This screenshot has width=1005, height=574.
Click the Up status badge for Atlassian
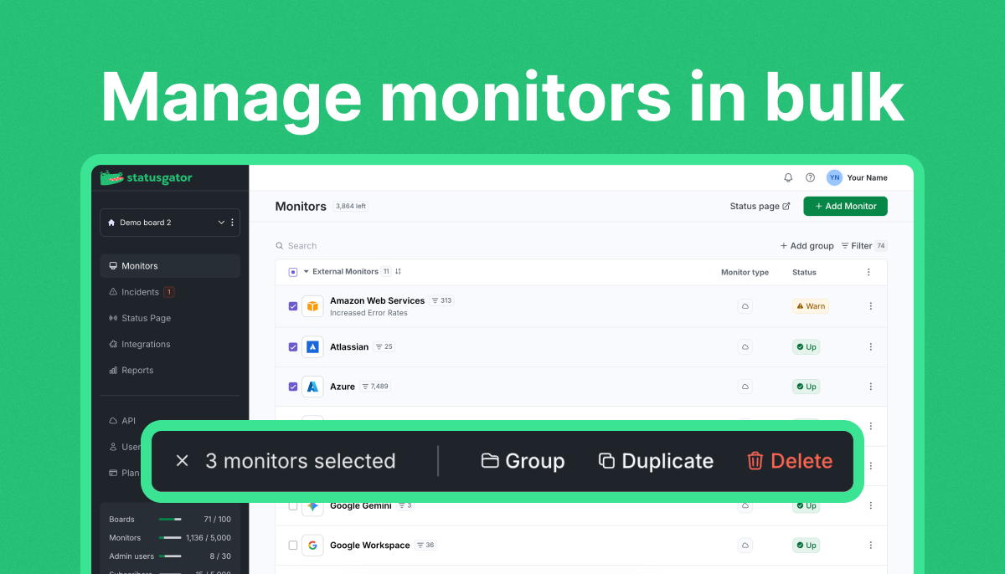tap(806, 346)
